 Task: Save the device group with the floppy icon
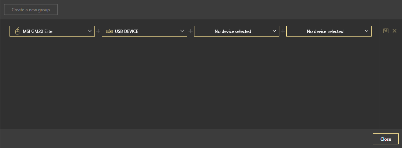pos(386,31)
